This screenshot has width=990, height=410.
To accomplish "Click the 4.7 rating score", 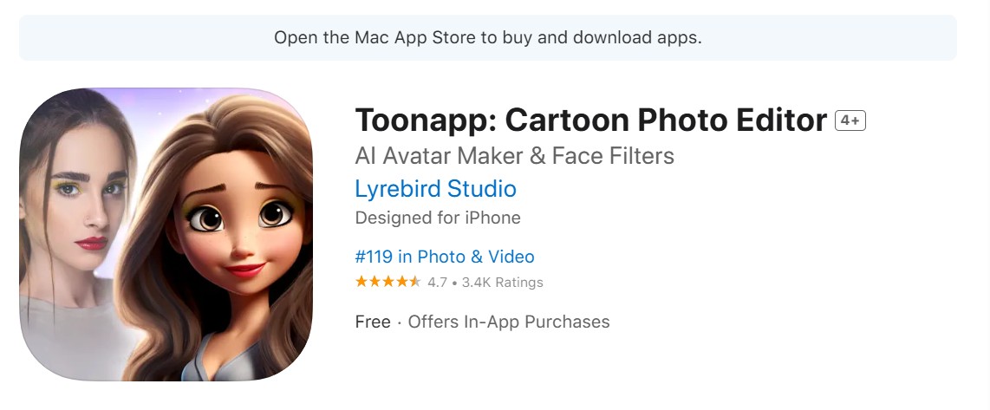I will pos(437,283).
